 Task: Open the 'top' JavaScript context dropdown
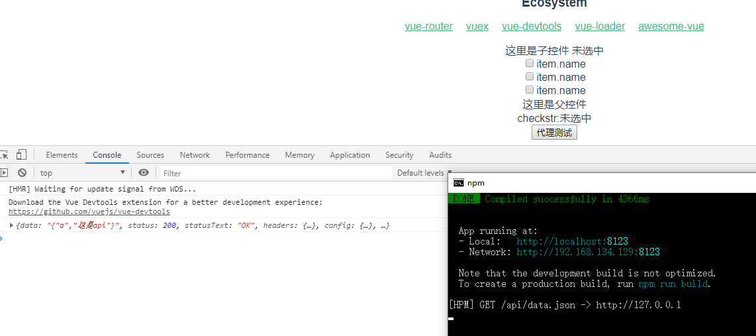pos(82,173)
